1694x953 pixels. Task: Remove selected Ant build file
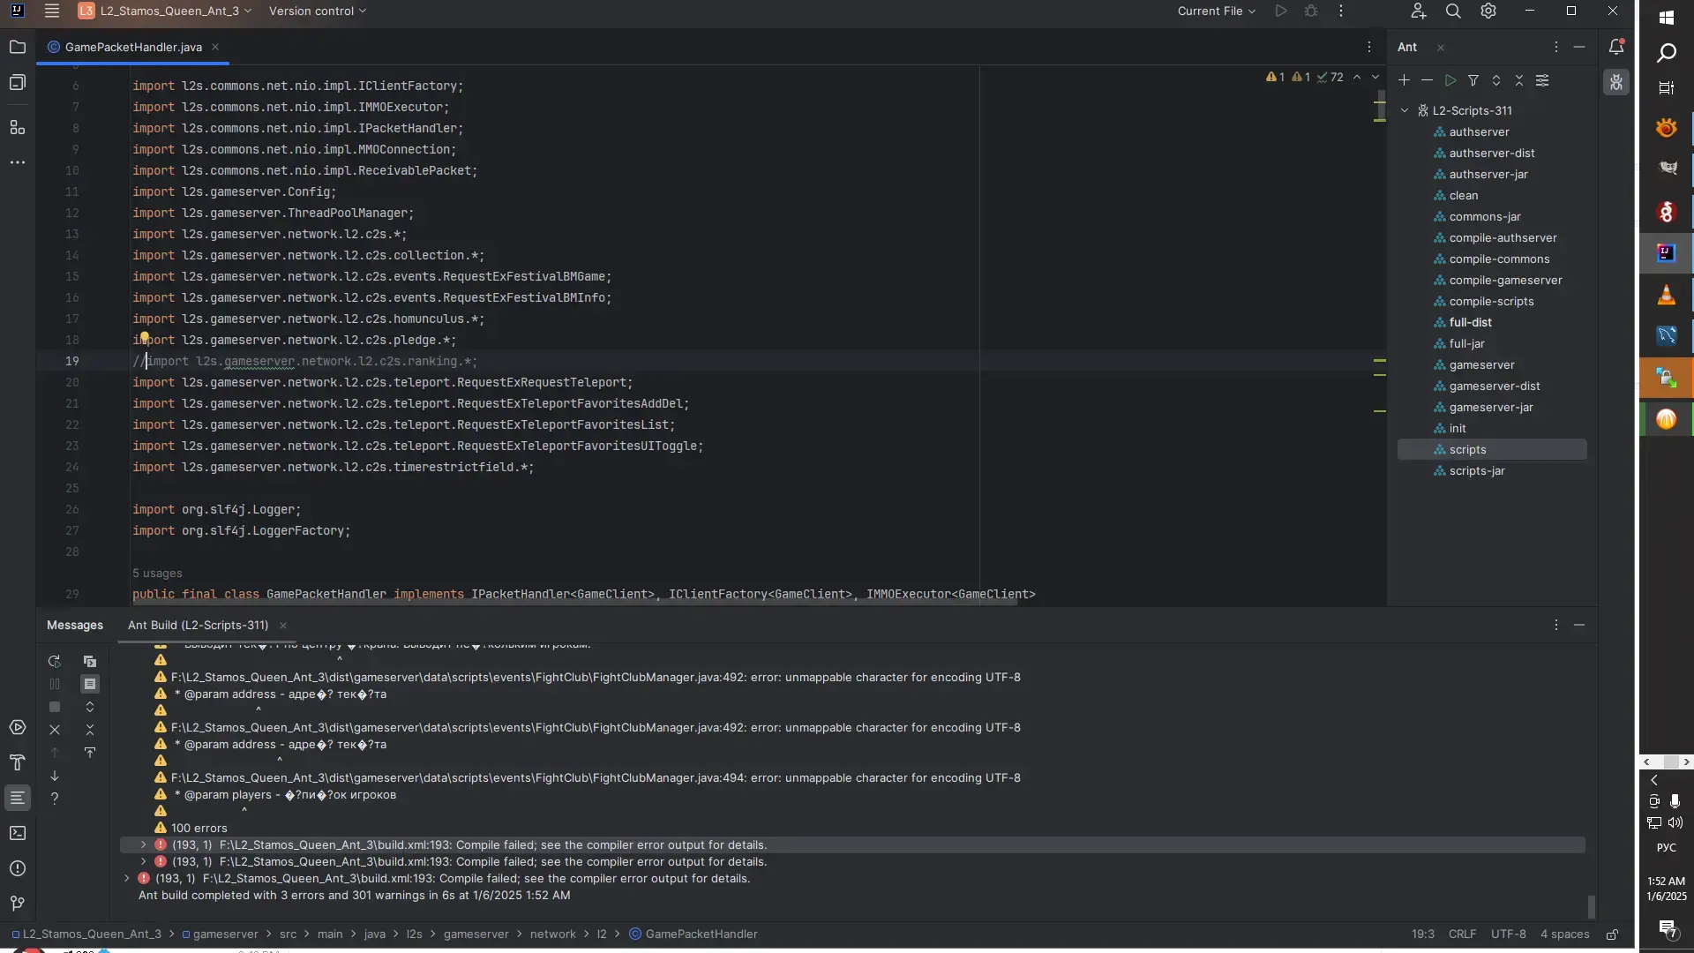(x=1427, y=80)
